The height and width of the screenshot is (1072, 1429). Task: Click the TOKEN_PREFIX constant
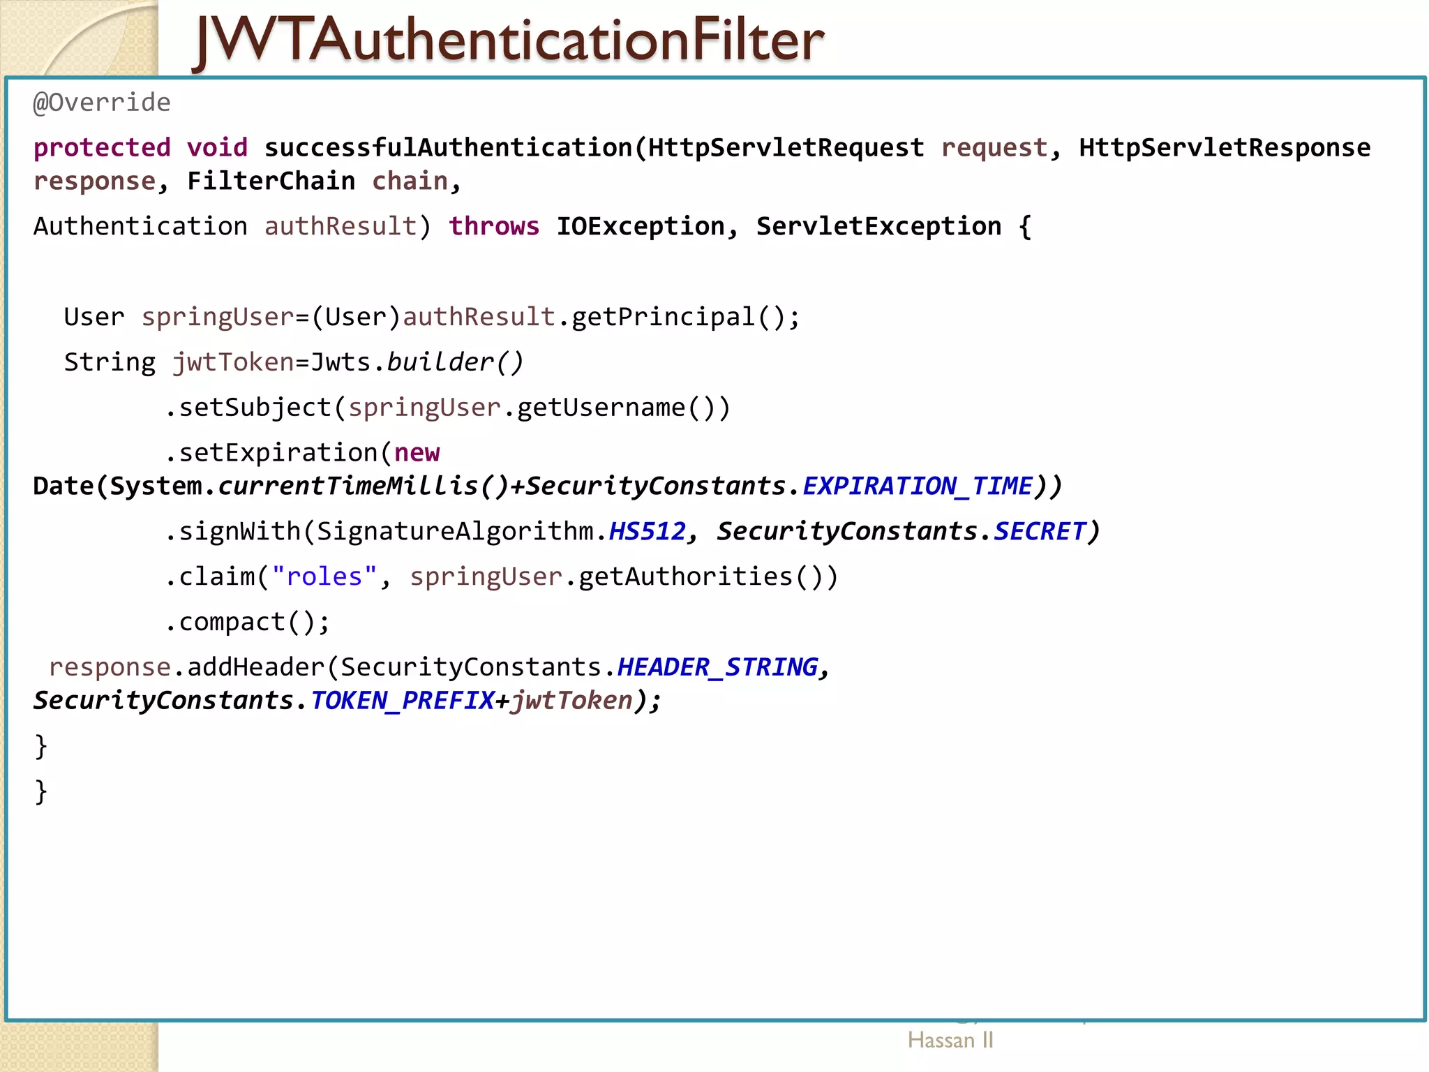[402, 701]
